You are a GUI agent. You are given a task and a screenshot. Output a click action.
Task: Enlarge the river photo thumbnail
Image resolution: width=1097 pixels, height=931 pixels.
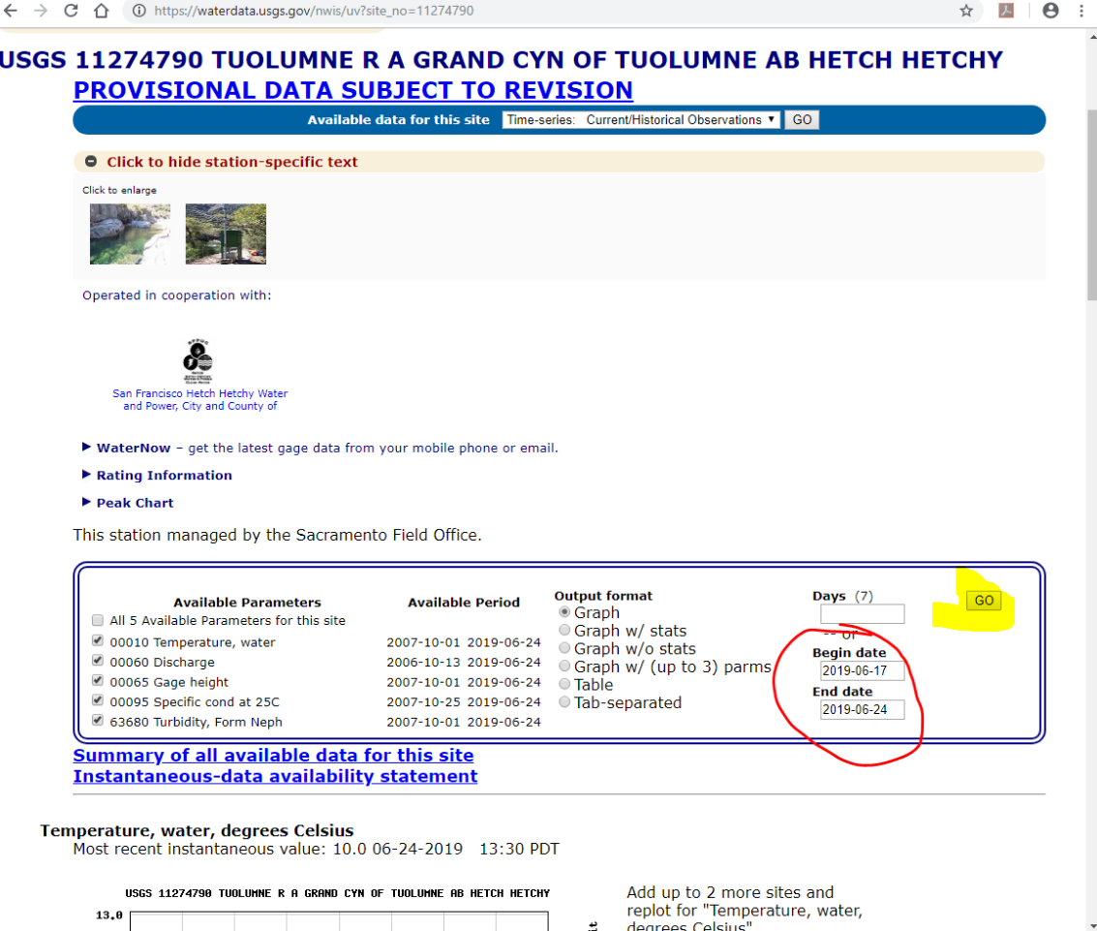pyautogui.click(x=130, y=233)
